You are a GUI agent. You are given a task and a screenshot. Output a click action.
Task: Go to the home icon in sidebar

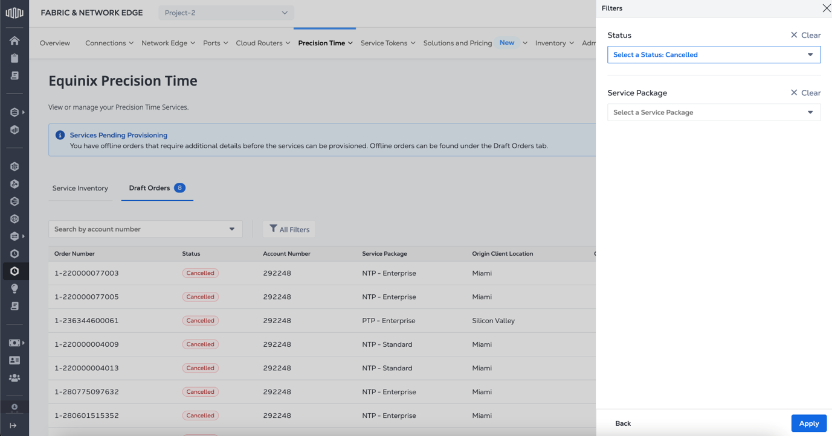coord(15,40)
